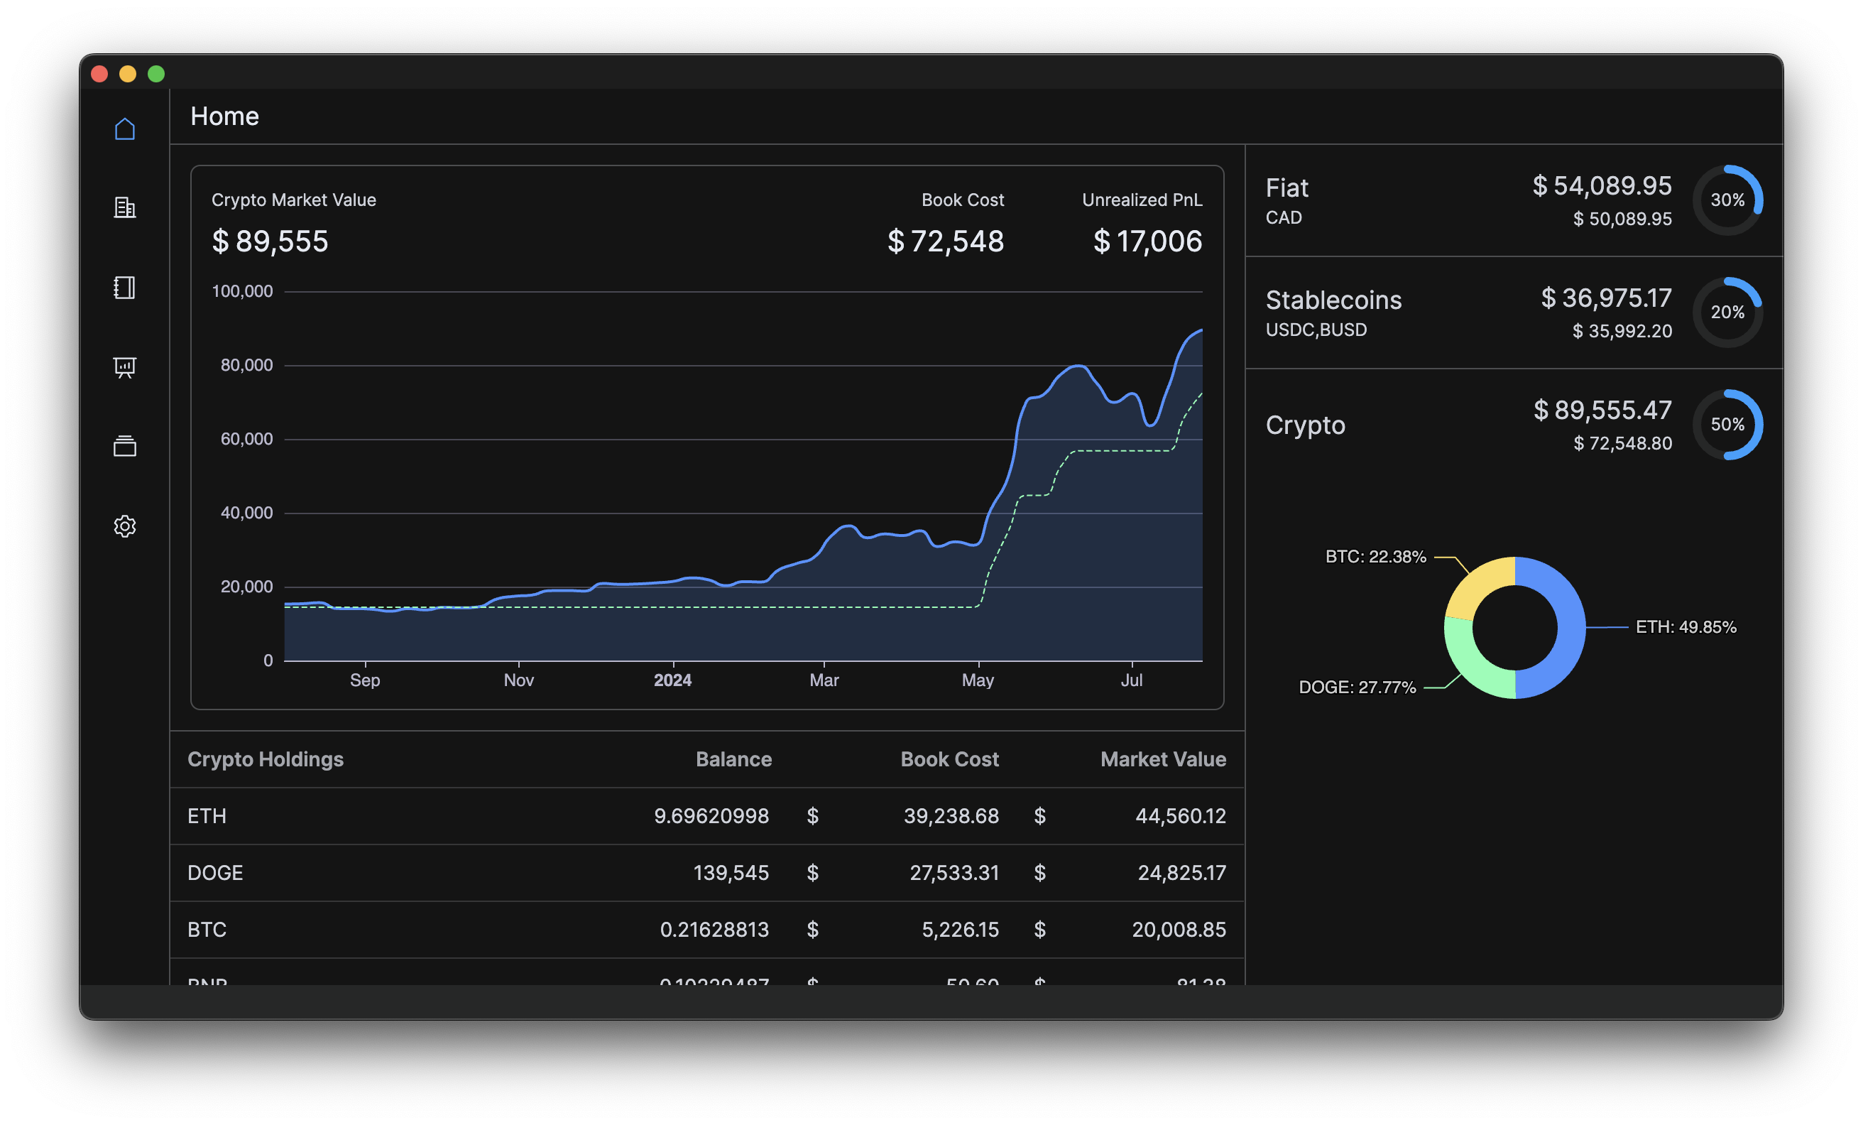Click the Unrealized PnL label
This screenshot has width=1863, height=1125.
click(1142, 200)
